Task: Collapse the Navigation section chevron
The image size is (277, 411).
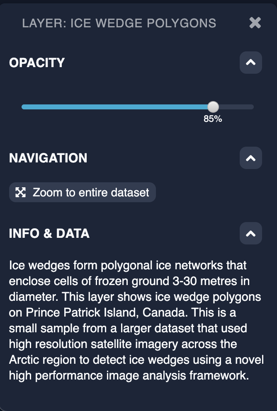Action: pos(250,158)
